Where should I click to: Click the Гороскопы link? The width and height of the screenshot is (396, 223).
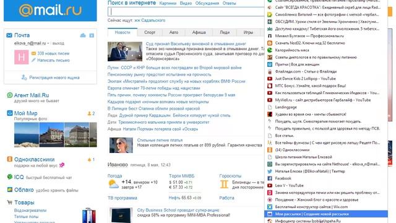point(230,176)
